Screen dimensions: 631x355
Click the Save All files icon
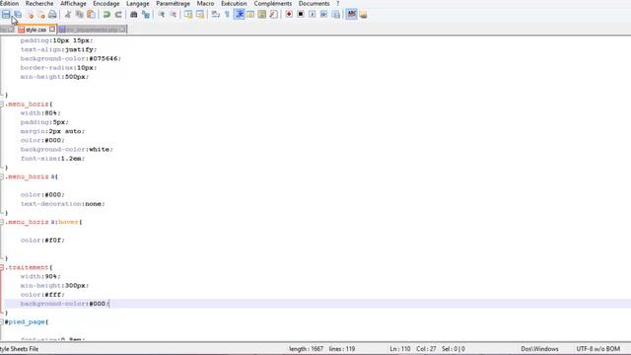coord(18,15)
